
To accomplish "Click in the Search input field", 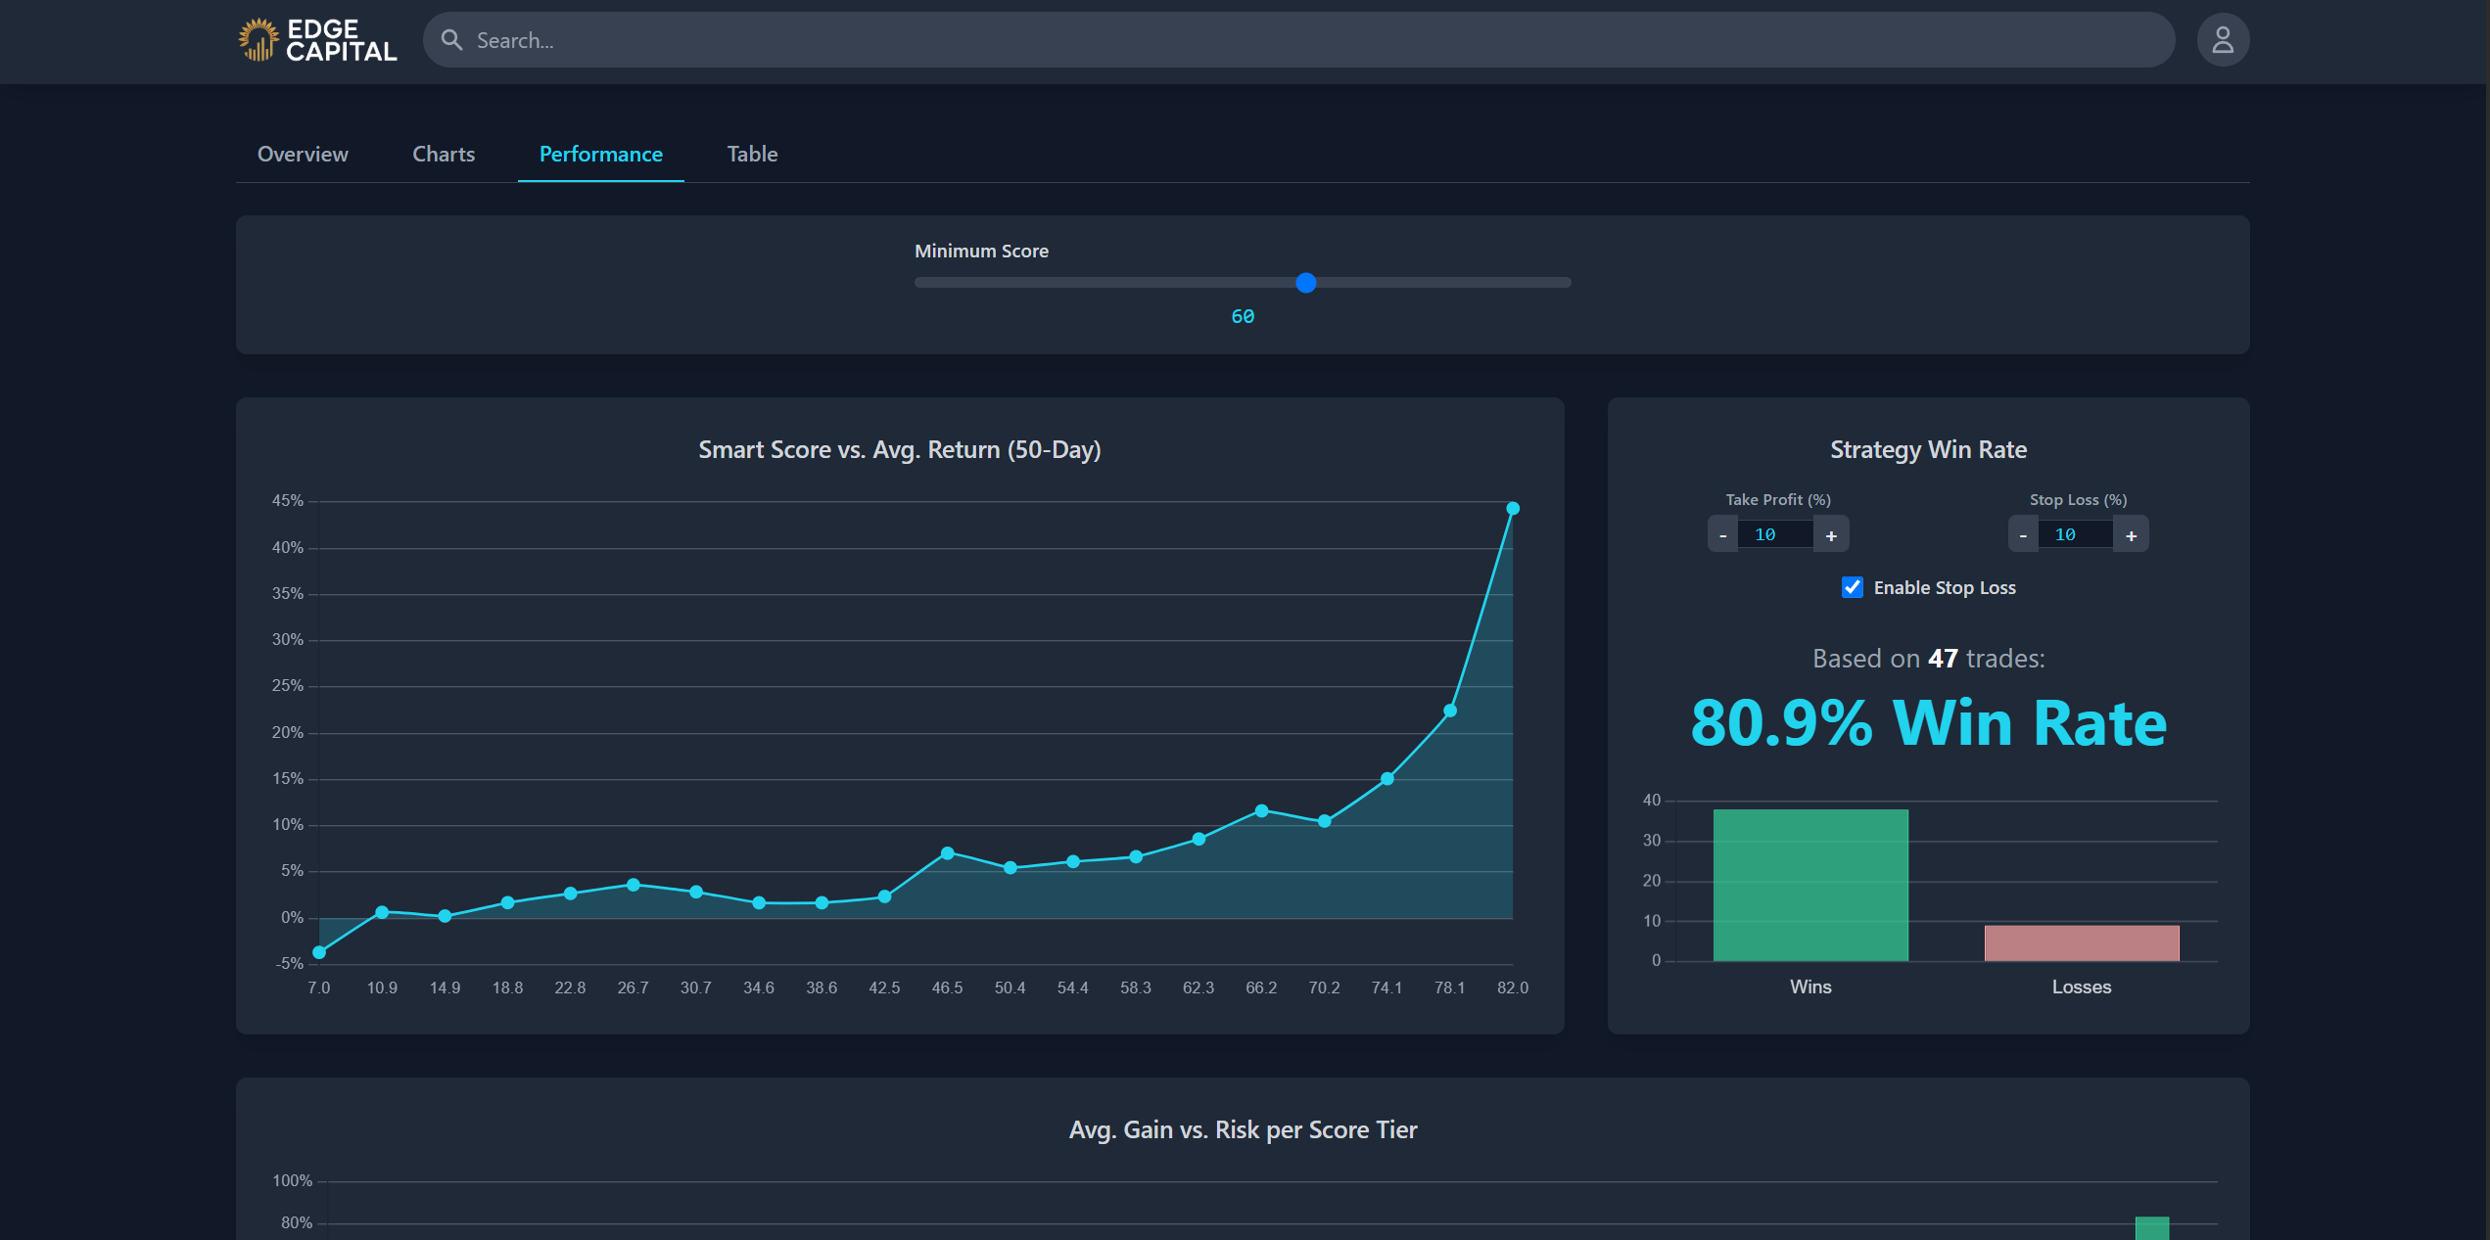I will coord(1273,40).
